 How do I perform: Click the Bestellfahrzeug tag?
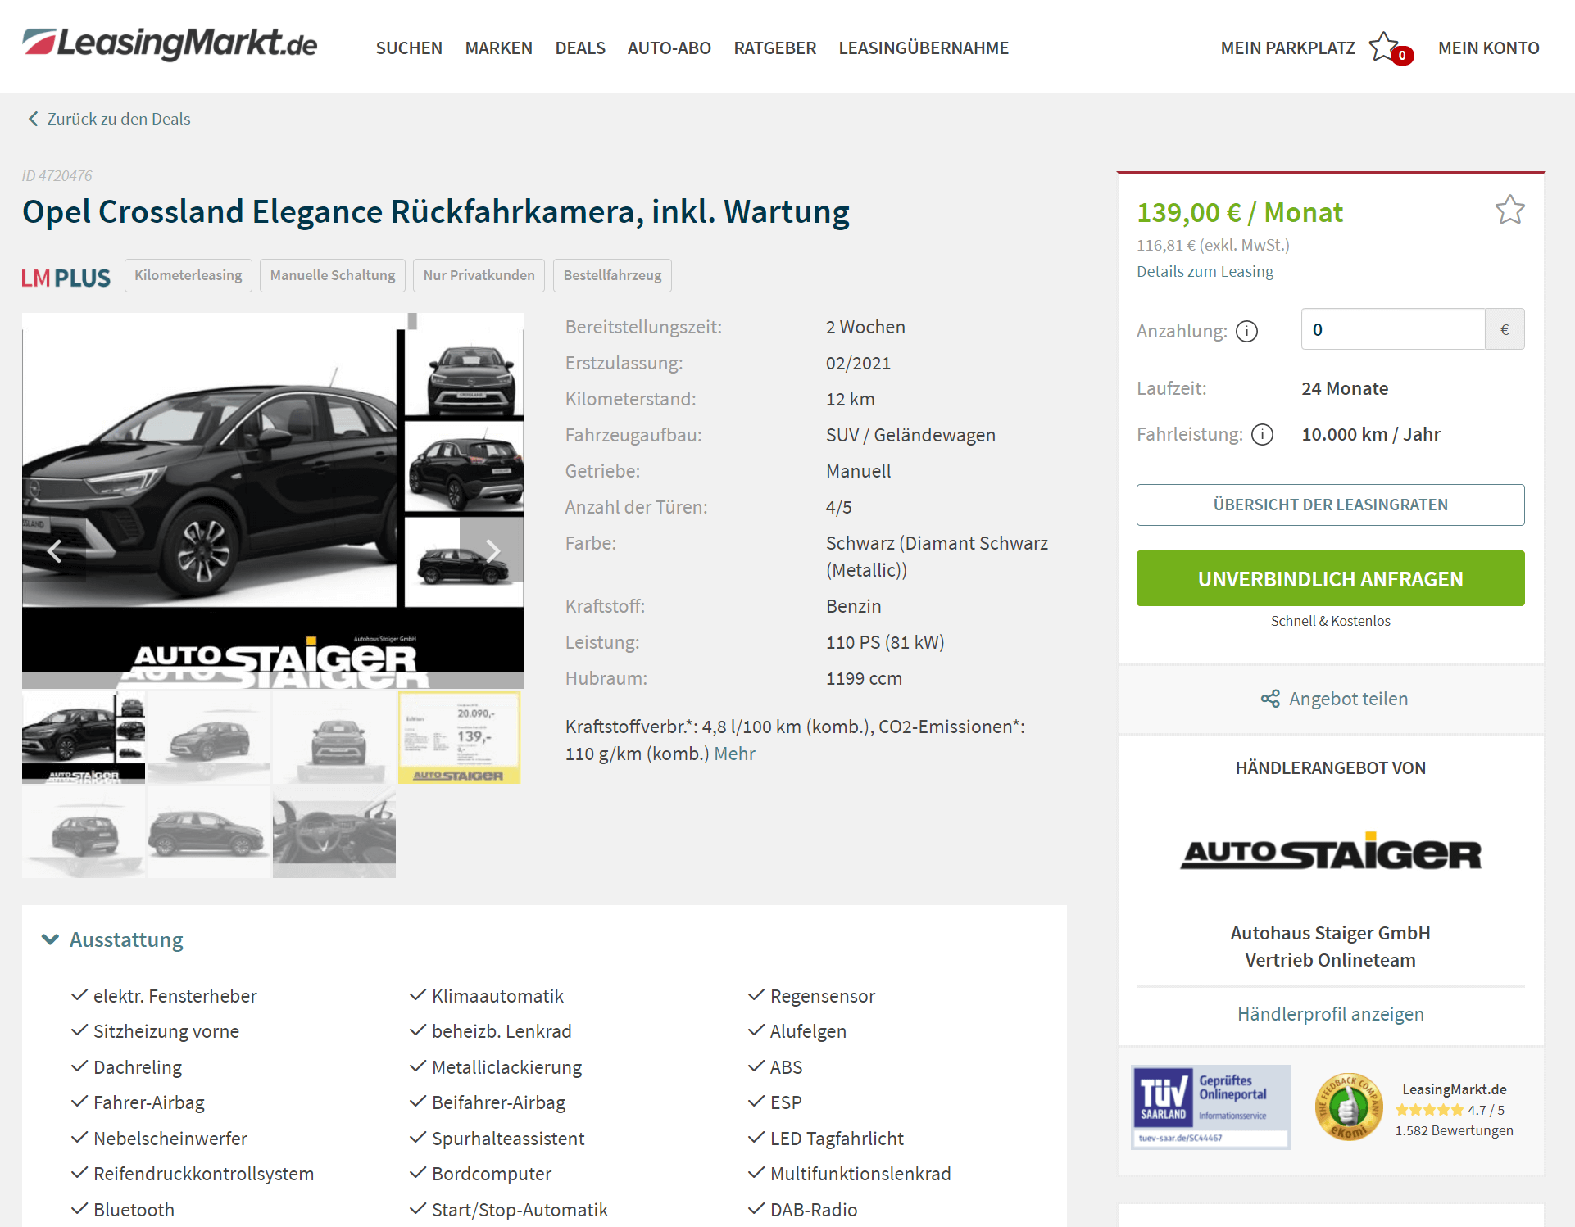612,275
